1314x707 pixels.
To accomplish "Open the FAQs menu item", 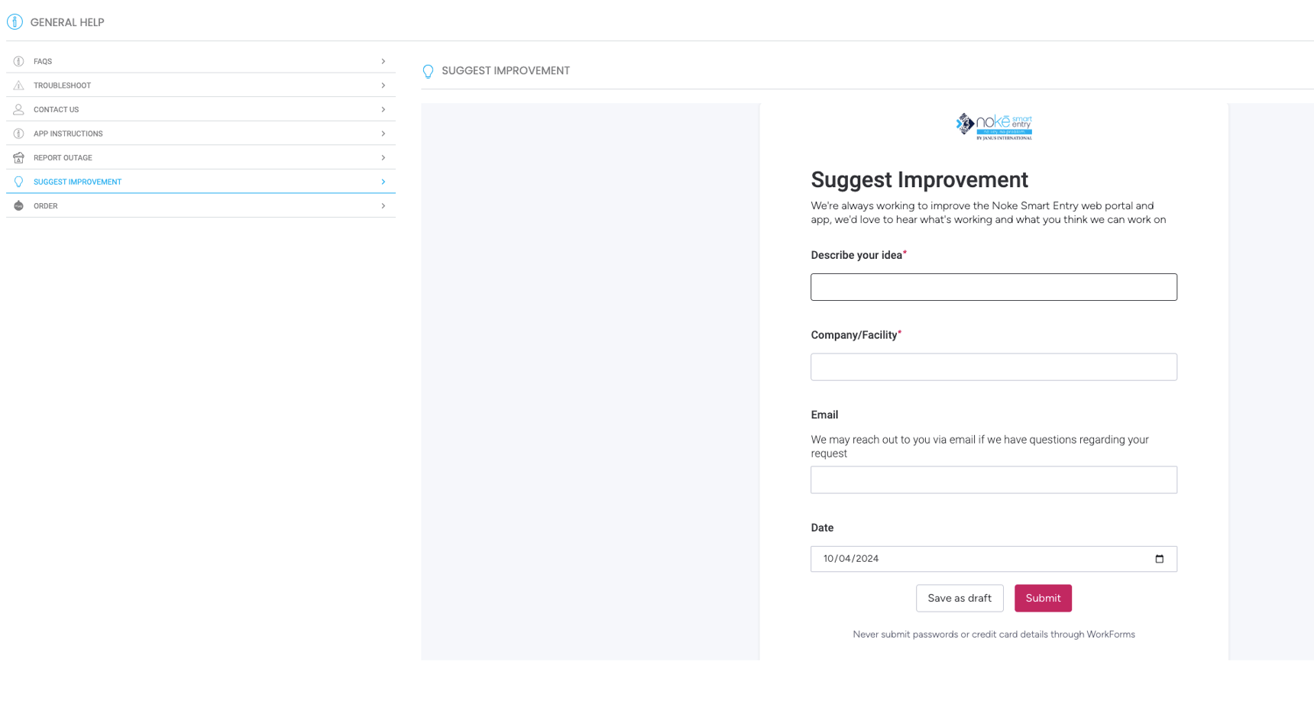I will point(201,61).
